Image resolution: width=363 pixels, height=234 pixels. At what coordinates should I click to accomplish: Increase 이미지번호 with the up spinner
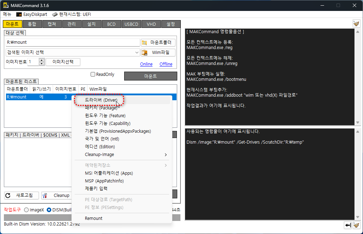pos(42,60)
